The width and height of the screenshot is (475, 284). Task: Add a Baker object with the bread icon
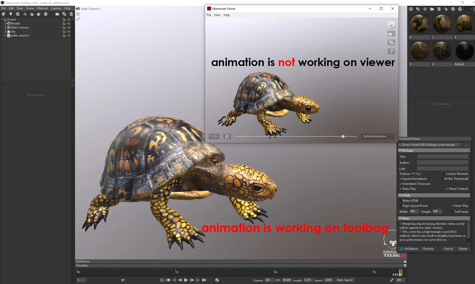tap(39, 14)
